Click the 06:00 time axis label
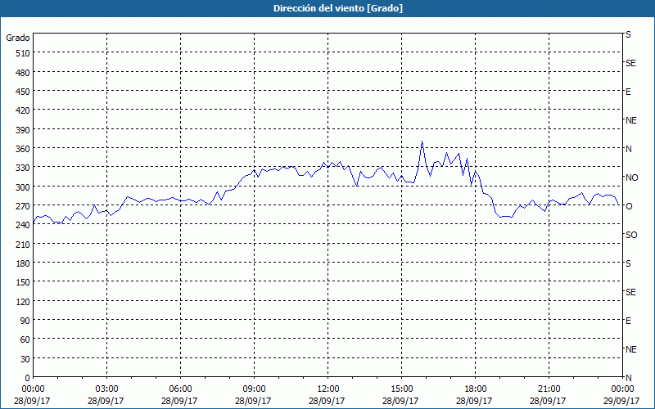This screenshot has width=655, height=409. tap(180, 389)
